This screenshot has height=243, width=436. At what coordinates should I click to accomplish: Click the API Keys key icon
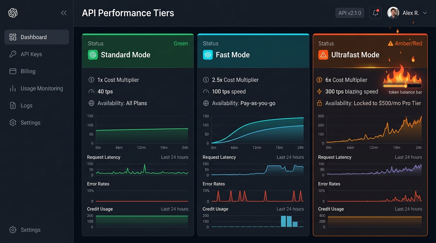click(x=13, y=54)
